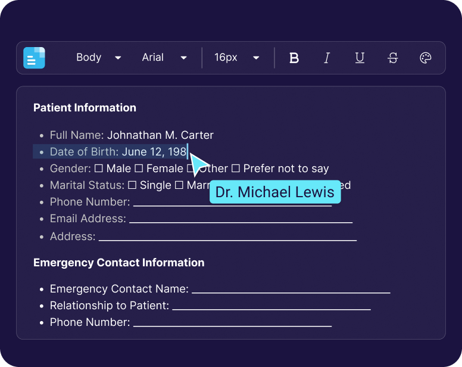Click the Email Address blank line
The height and width of the screenshot is (367, 462).
pos(241,220)
